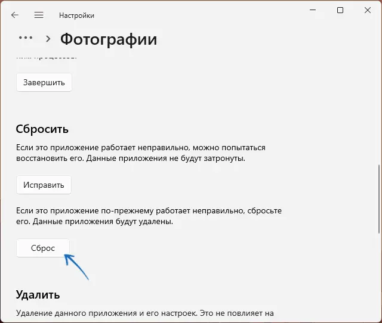Go back with the left arrow icon
The height and width of the screenshot is (323, 382).
(15, 15)
